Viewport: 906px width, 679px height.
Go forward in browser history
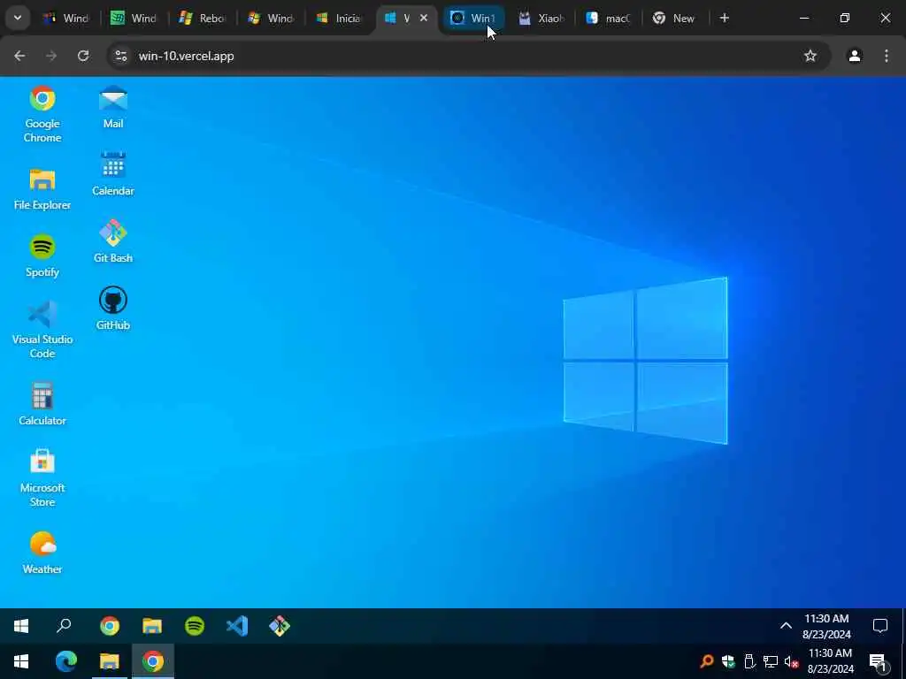(x=51, y=56)
